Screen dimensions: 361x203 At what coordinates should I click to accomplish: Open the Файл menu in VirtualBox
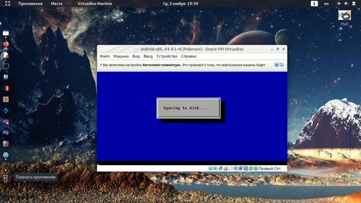click(104, 56)
